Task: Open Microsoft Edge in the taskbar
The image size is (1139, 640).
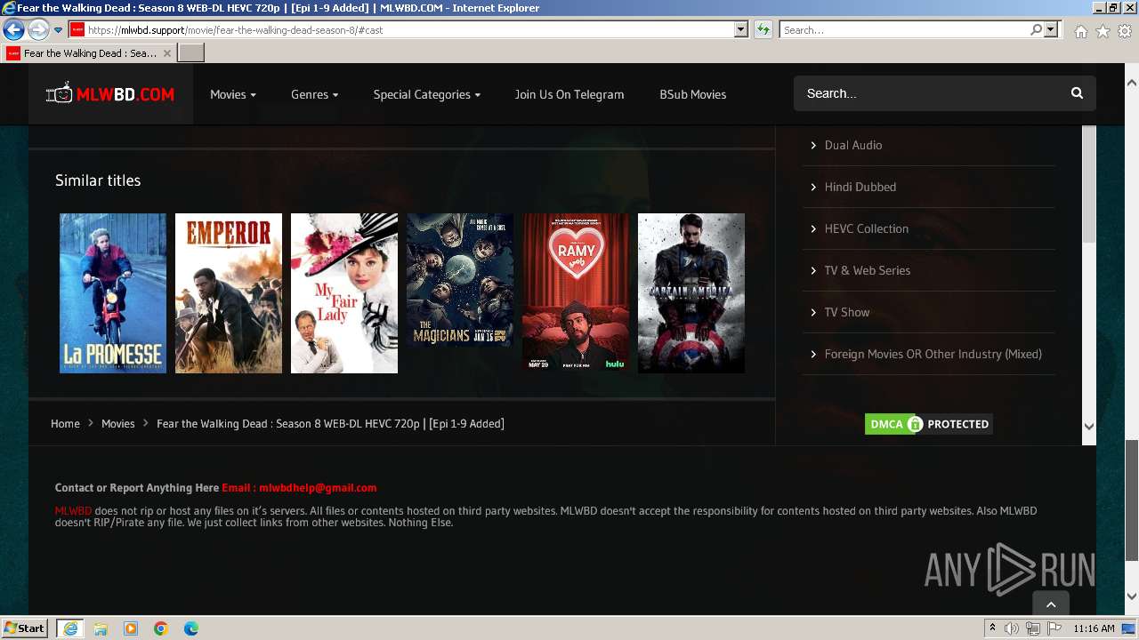Action: coord(191,628)
